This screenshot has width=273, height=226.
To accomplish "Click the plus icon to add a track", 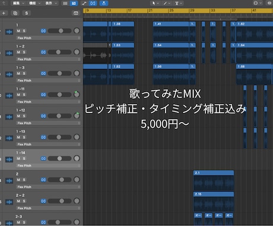I will (4, 13).
